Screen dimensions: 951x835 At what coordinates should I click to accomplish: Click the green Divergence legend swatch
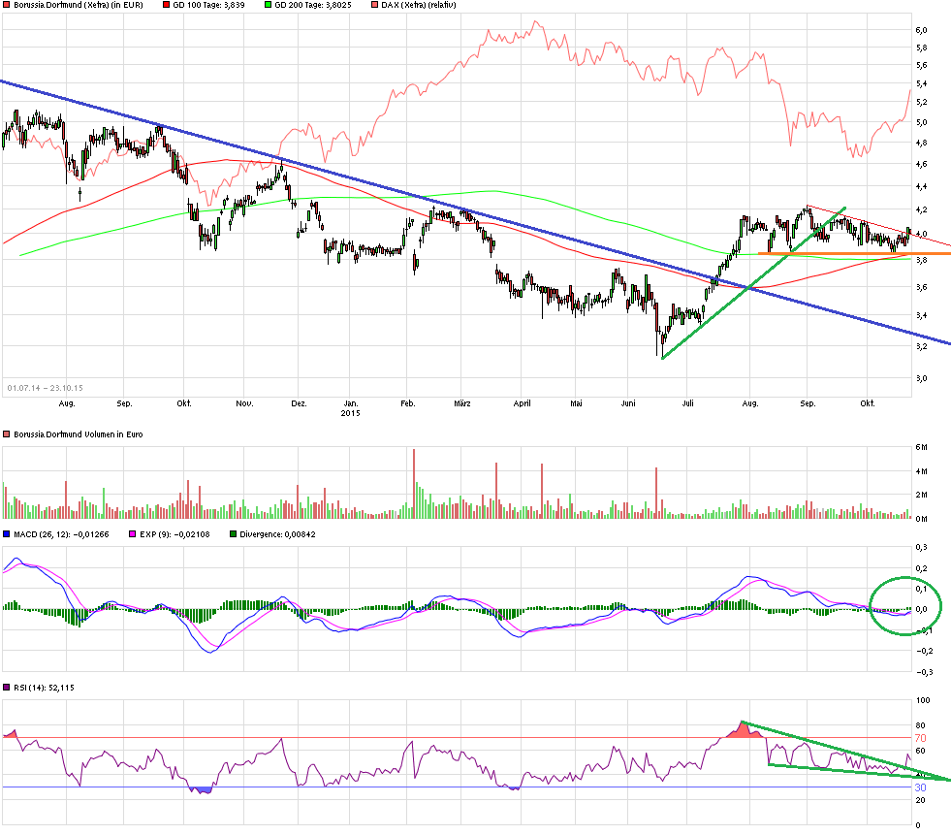point(233,534)
